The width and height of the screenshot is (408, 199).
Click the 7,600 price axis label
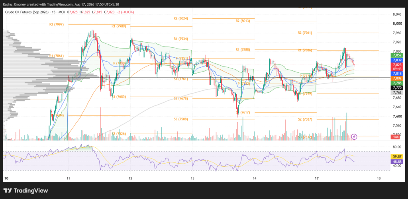(x=397, y=116)
